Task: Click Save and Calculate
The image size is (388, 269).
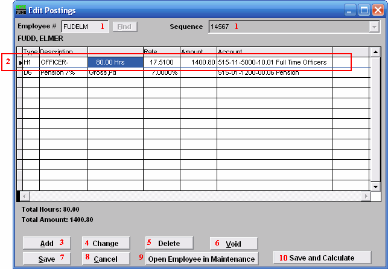Action: (321, 258)
